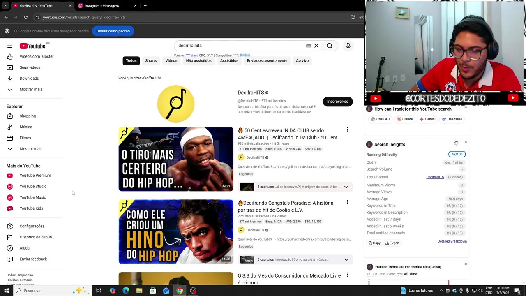Select the Não assistidos filter chip

pos(198,61)
